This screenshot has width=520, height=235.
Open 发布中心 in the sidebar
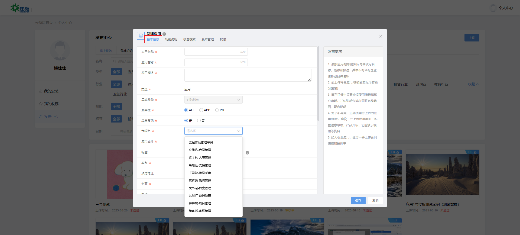click(51, 117)
